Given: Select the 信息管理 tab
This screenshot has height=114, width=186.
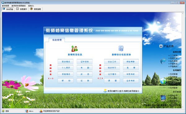Looking at the screenshot, I should click(x=57, y=40).
